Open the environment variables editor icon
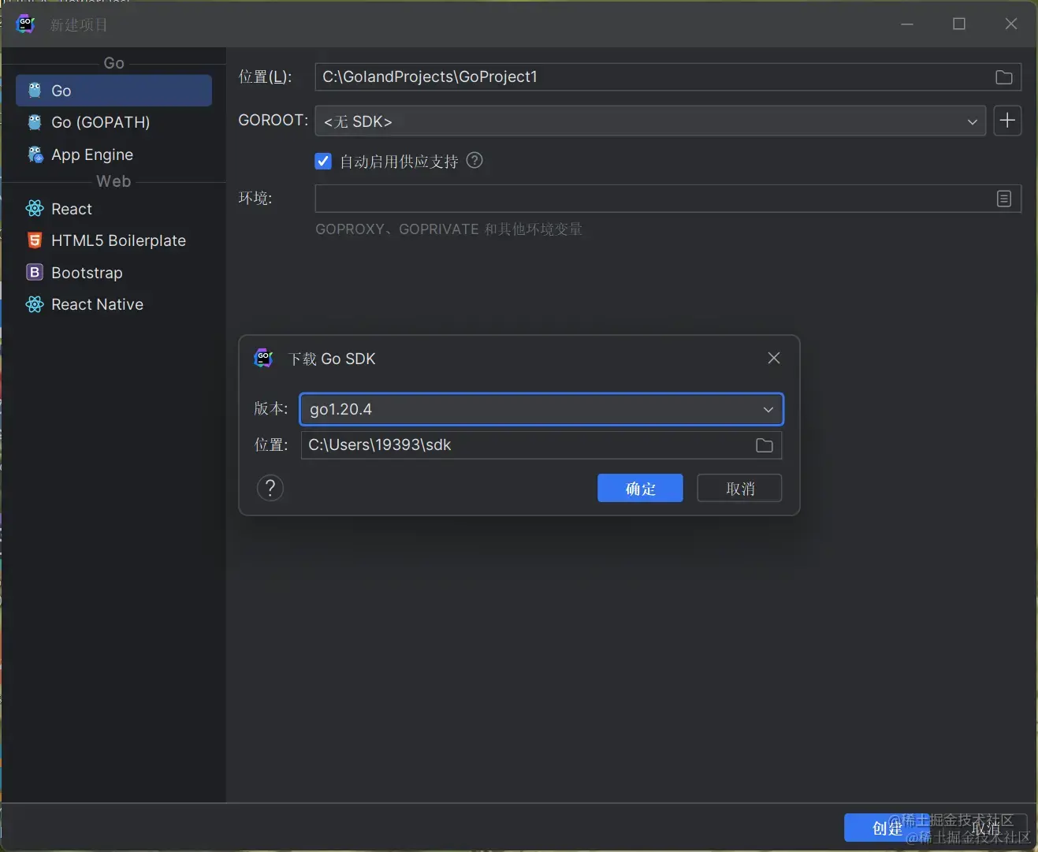Screen dimensions: 1038x852 (1004, 199)
